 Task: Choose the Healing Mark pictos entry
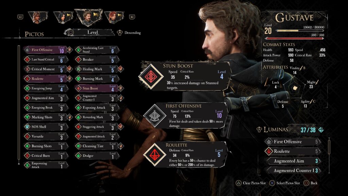point(98,69)
